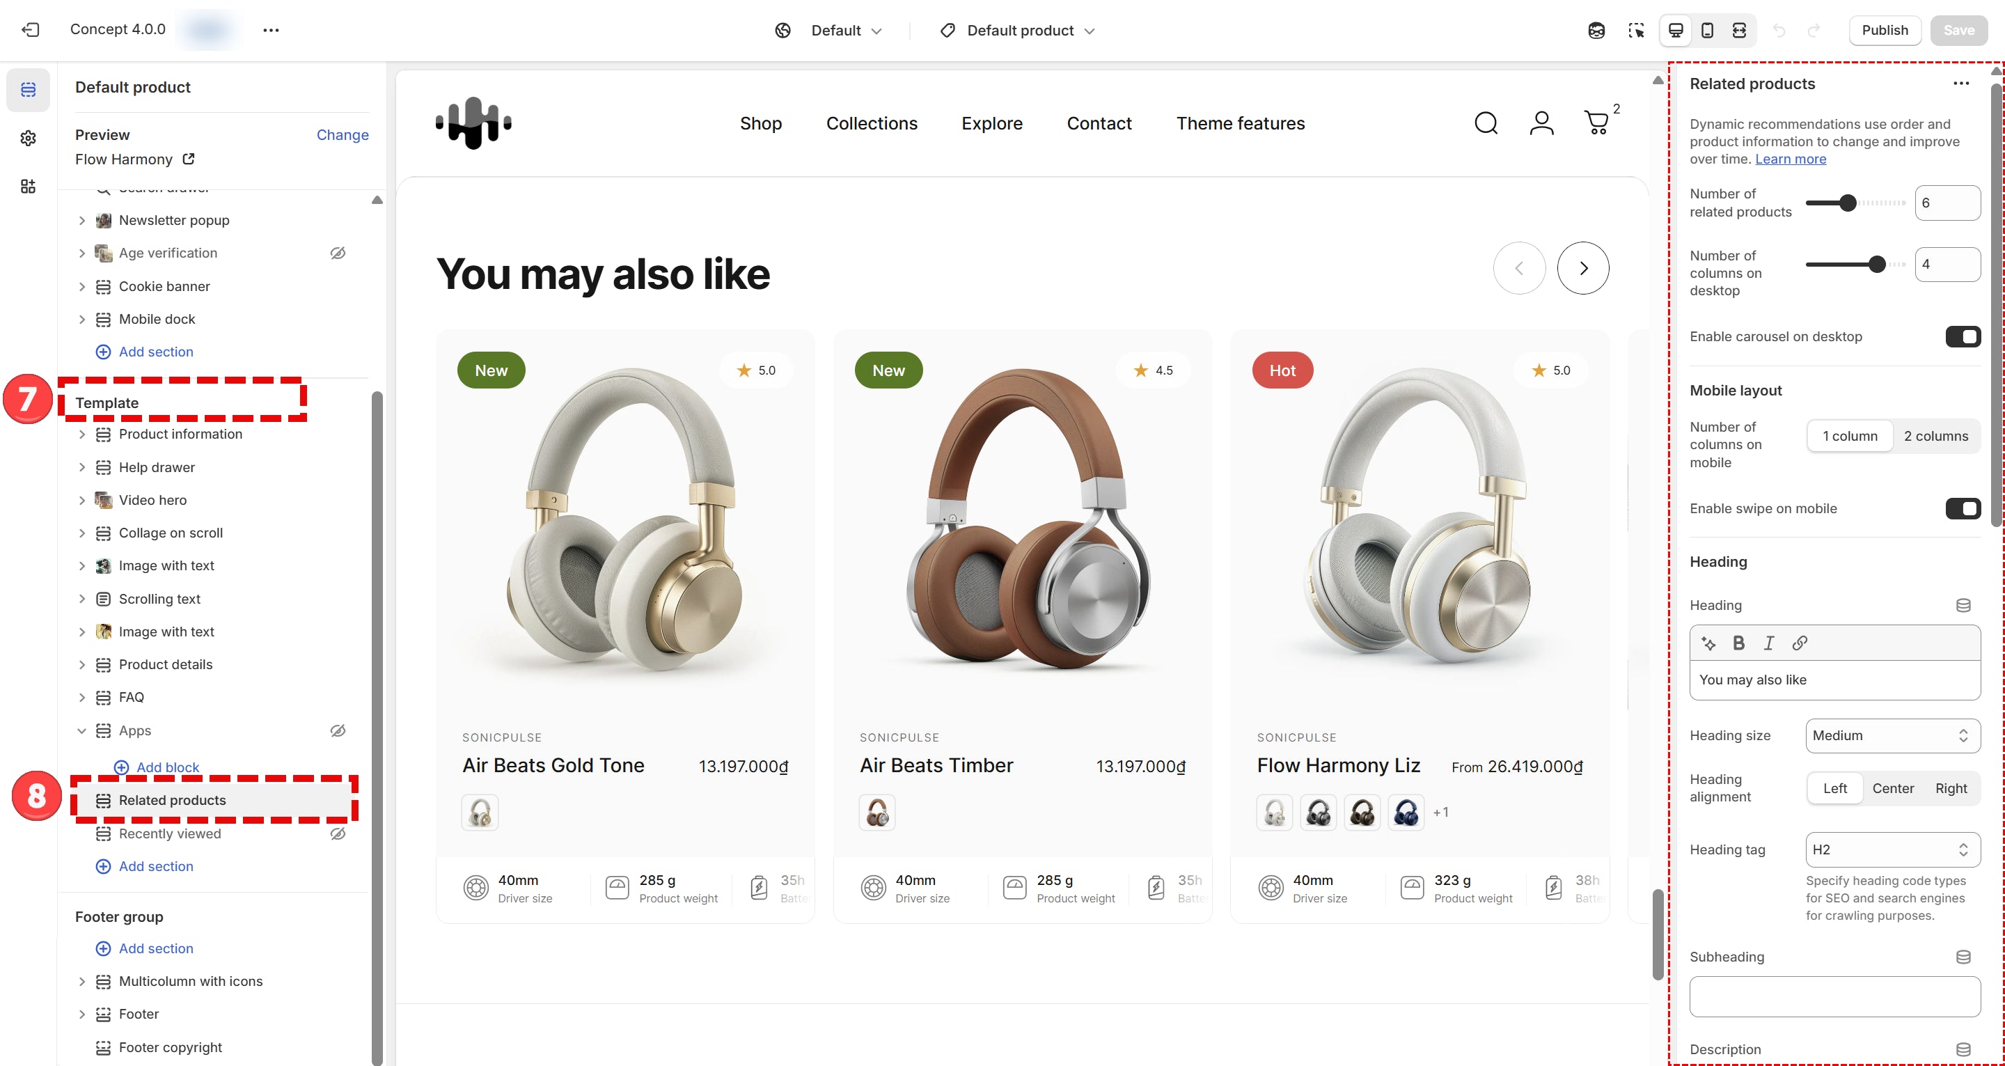Expand the Product information section

click(81, 434)
